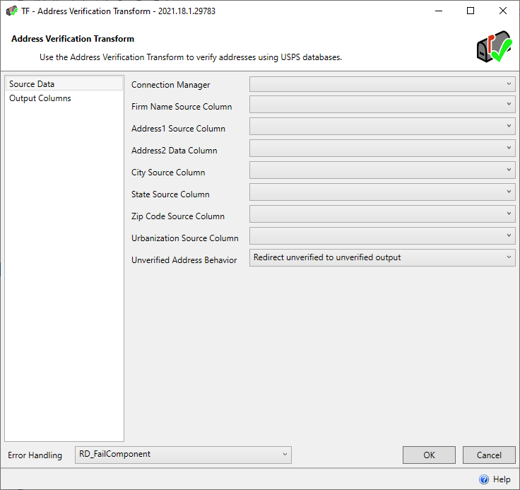Click the 'Zip Code Source Column' label
The image size is (520, 490).
click(x=178, y=216)
